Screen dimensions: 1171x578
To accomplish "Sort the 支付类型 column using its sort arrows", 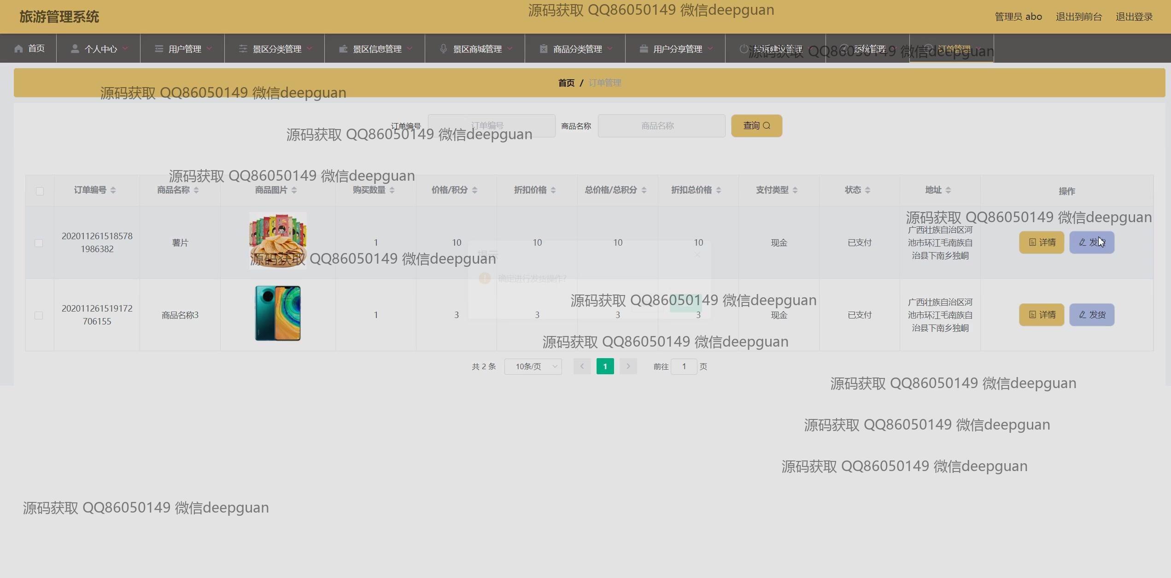I will (795, 190).
